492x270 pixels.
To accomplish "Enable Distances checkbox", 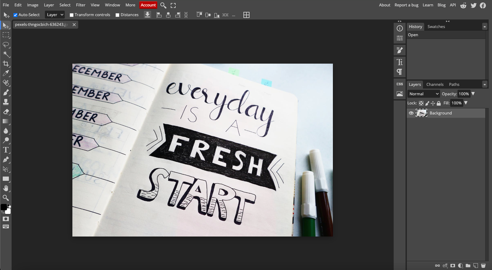I will pyautogui.click(x=118, y=15).
